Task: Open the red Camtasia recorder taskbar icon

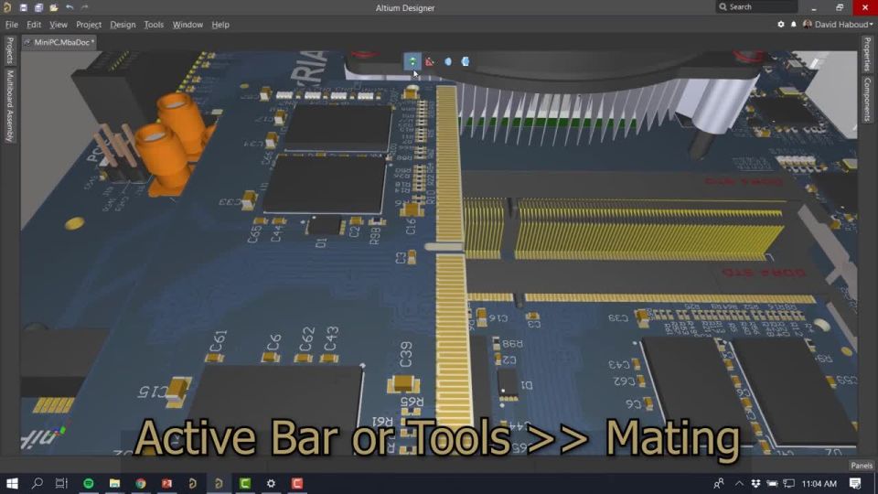Action: pos(297,483)
